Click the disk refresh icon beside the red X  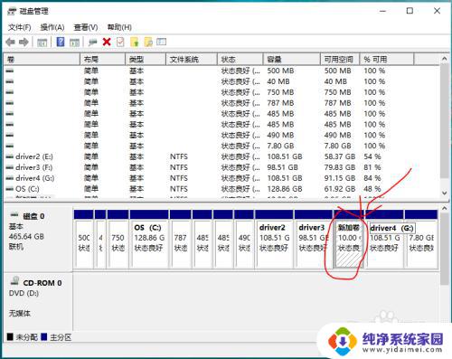pyautogui.click(x=92, y=43)
